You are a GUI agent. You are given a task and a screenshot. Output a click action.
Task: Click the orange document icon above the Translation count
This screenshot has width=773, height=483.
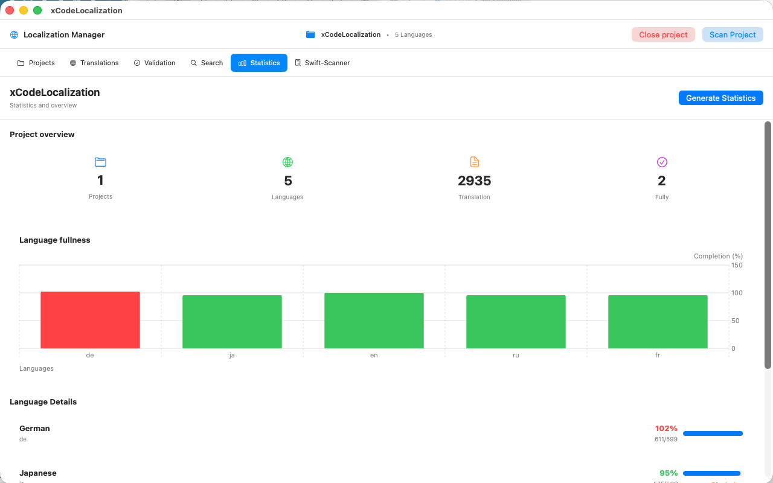pyautogui.click(x=474, y=161)
